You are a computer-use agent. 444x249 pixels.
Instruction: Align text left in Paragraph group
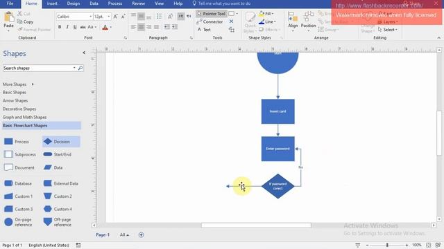click(x=133, y=27)
